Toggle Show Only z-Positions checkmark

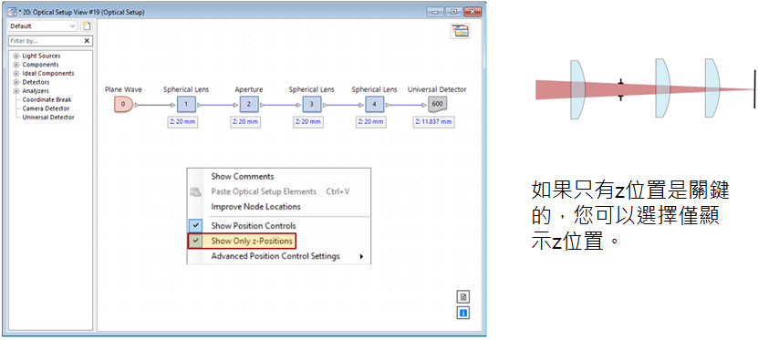(x=195, y=241)
